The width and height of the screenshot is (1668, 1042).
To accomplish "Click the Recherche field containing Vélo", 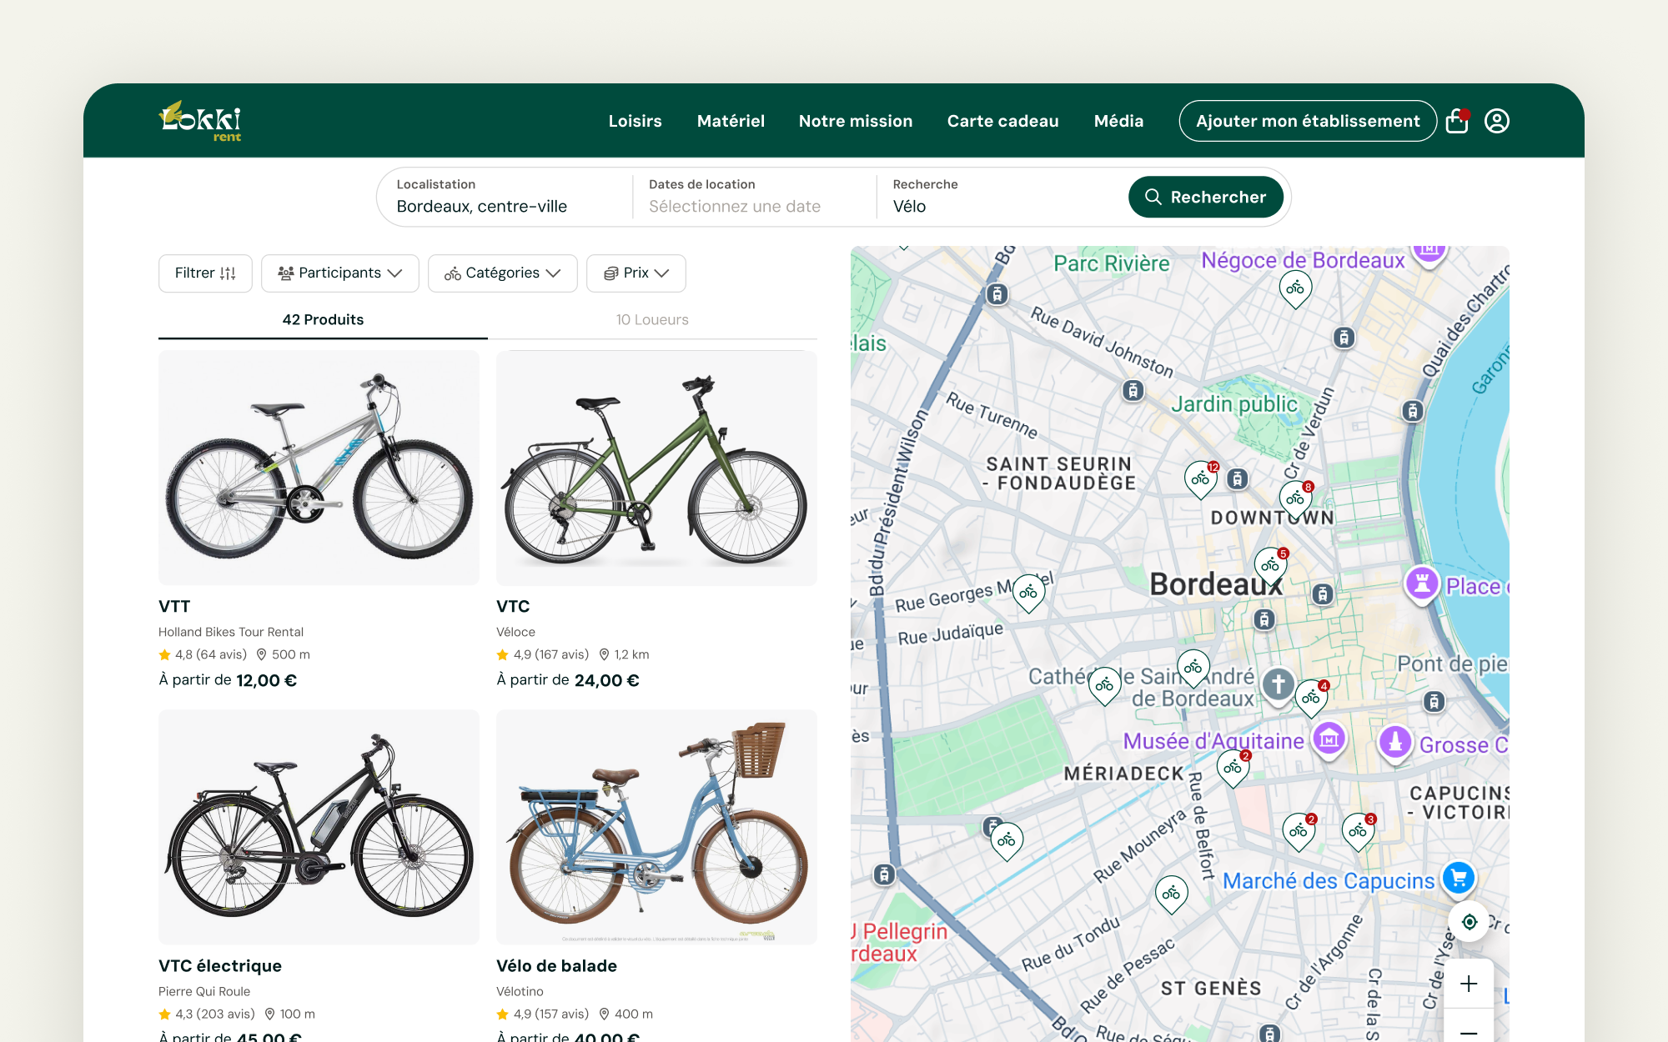I will [x=1001, y=197].
